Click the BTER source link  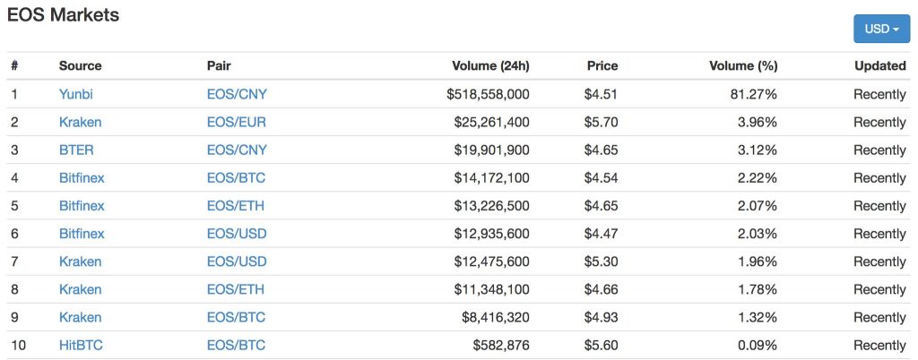click(76, 150)
